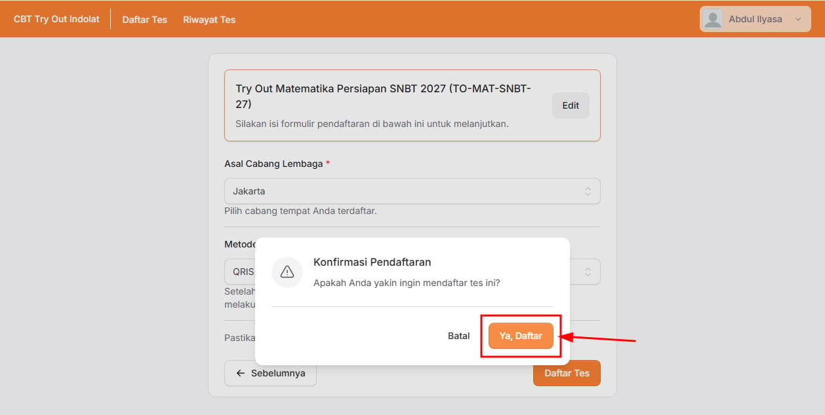Open the Abdul Ilyasa account dropdown
The width and height of the screenshot is (825, 415).
(755, 19)
